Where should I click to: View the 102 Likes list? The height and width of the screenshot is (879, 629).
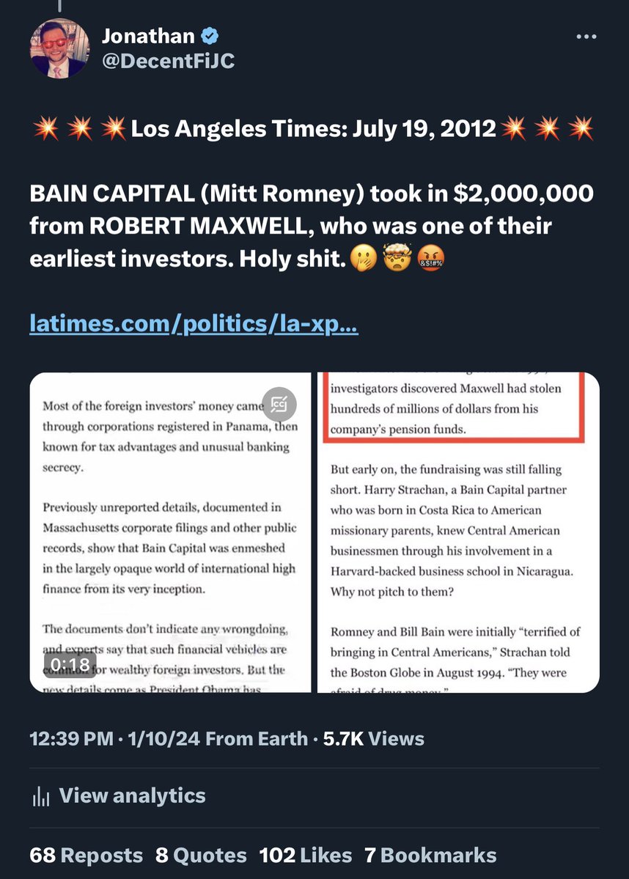(305, 855)
